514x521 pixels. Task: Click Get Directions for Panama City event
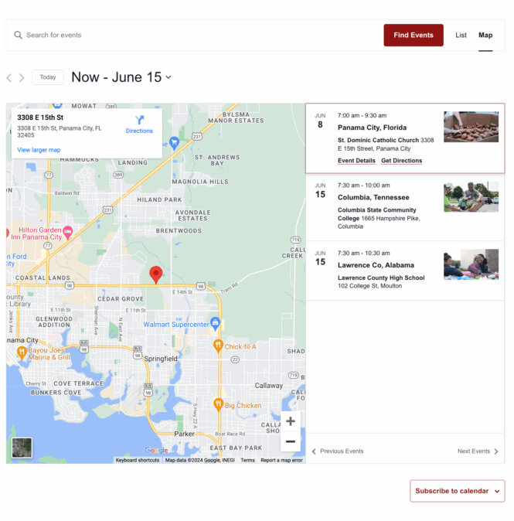[401, 161]
